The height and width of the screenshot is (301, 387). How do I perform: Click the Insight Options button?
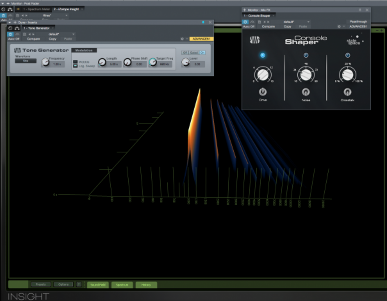tap(63, 284)
